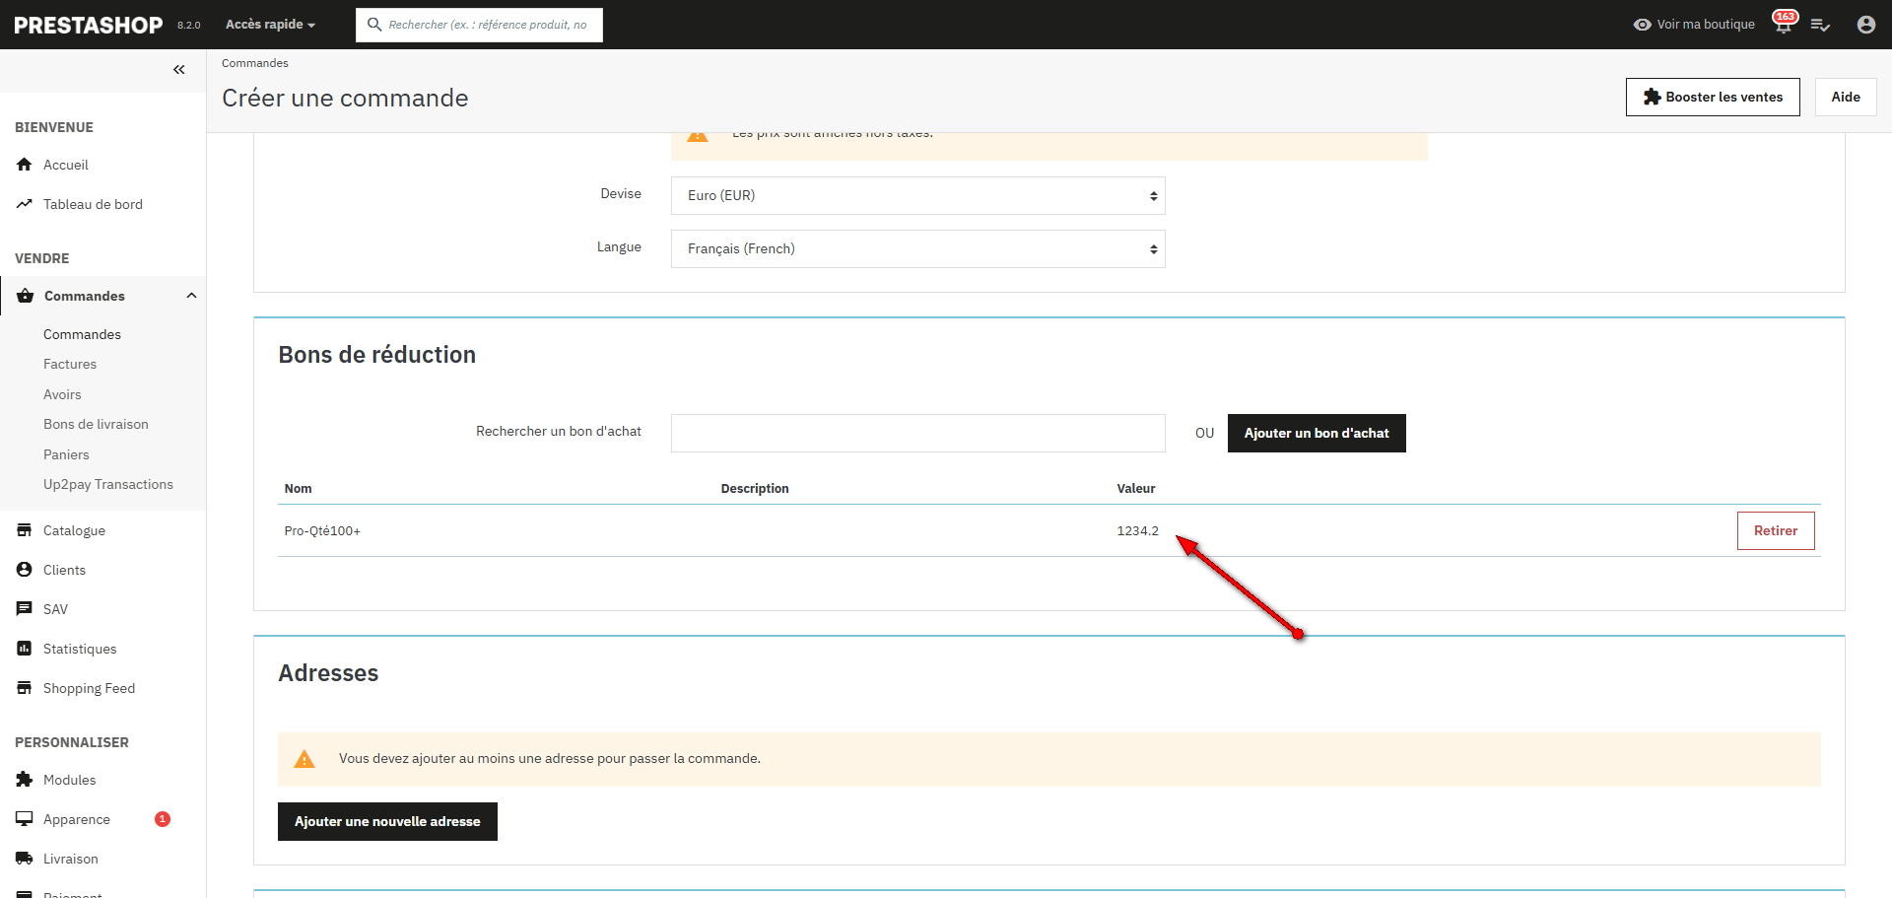This screenshot has width=1892, height=898.
Task: Open the quick tasks list icon
Action: coord(1821,25)
